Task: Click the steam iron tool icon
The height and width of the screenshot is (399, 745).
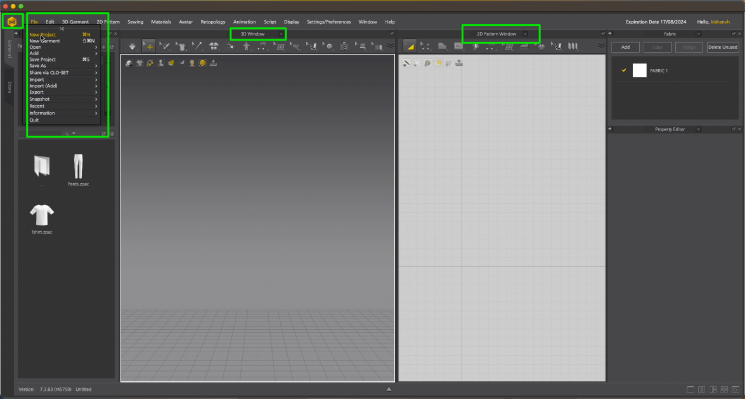Action: point(524,46)
